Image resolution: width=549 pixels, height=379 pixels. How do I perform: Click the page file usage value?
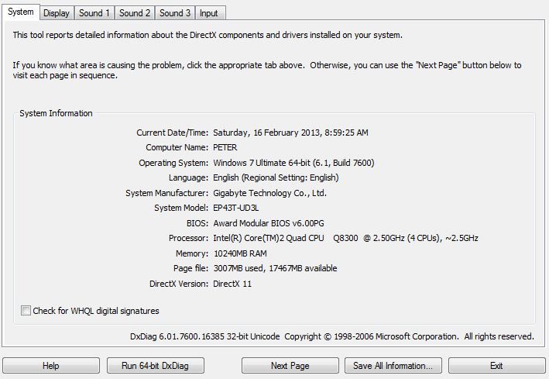click(275, 268)
